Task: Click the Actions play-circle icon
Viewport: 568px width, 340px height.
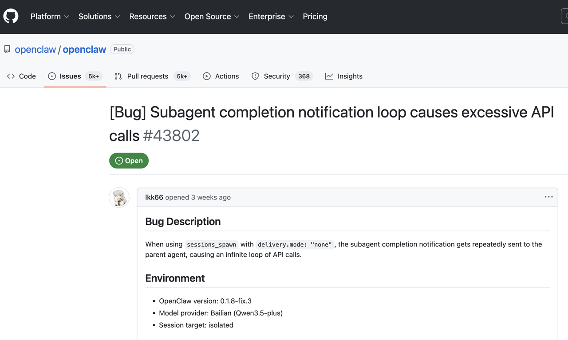Action: 207,76
